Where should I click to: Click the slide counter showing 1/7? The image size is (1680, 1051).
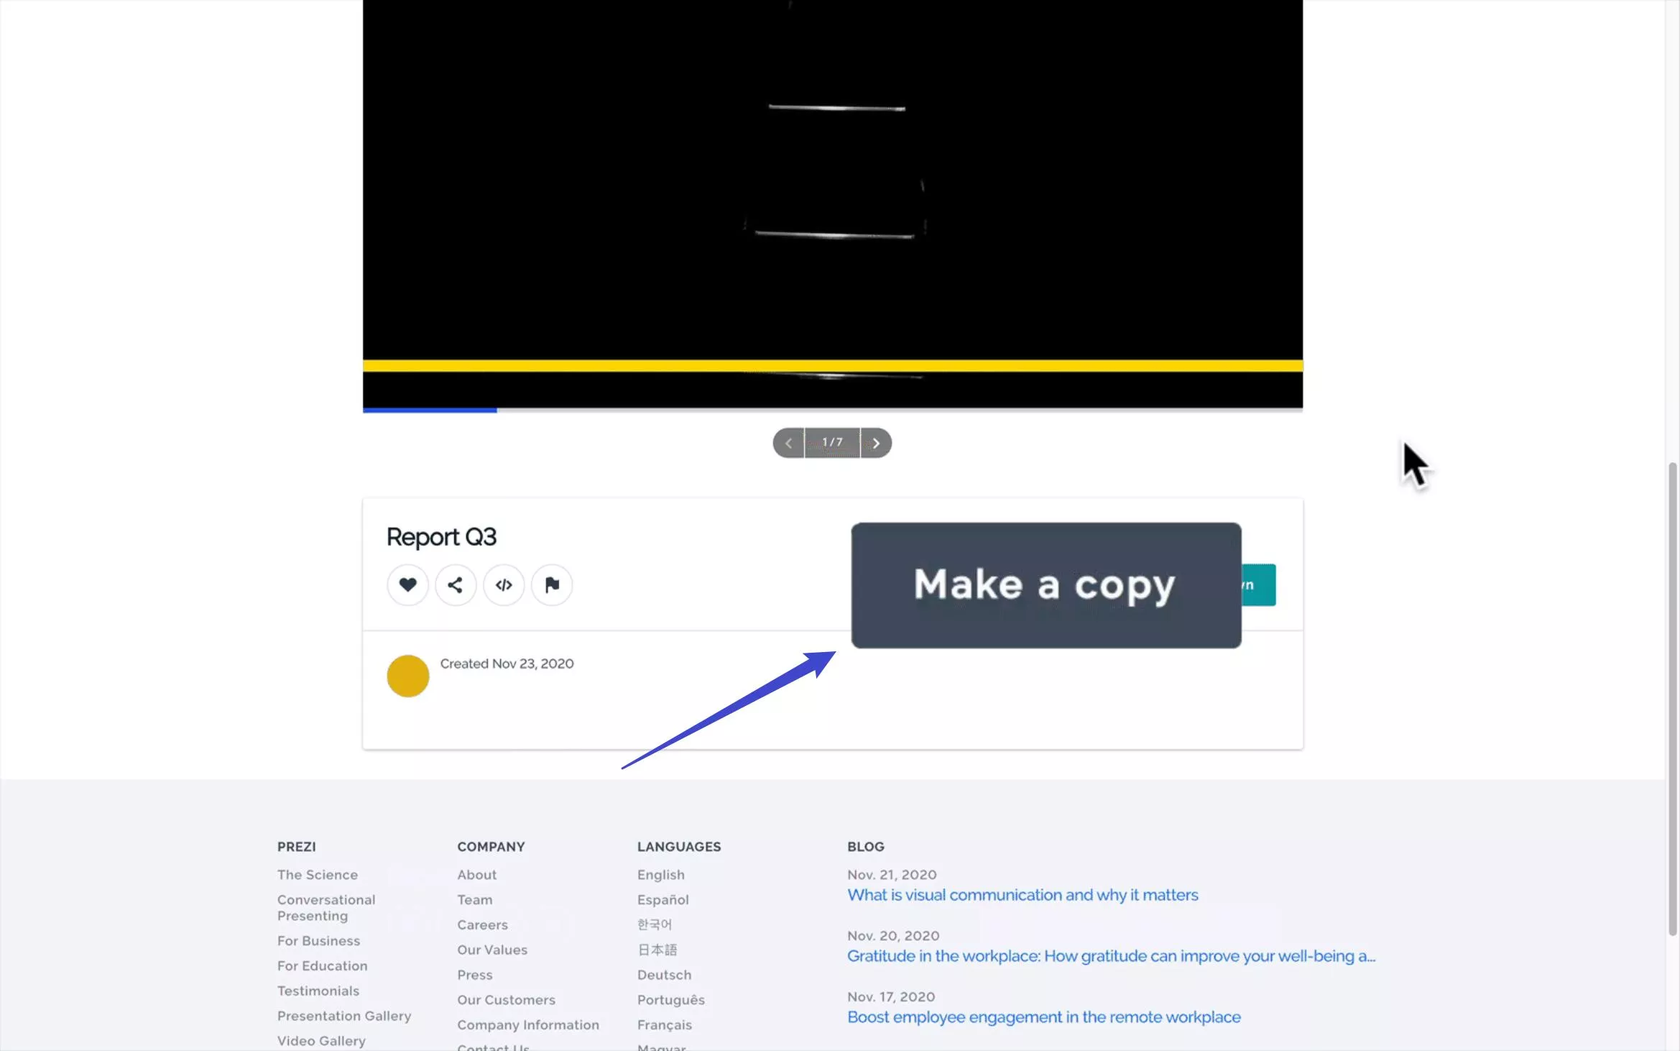coord(831,442)
